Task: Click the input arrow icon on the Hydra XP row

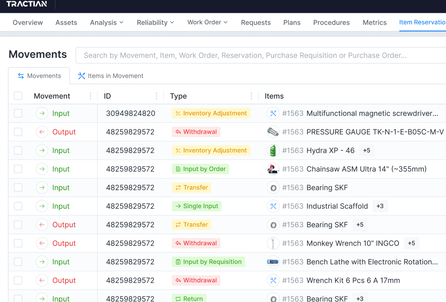Action: click(42, 151)
